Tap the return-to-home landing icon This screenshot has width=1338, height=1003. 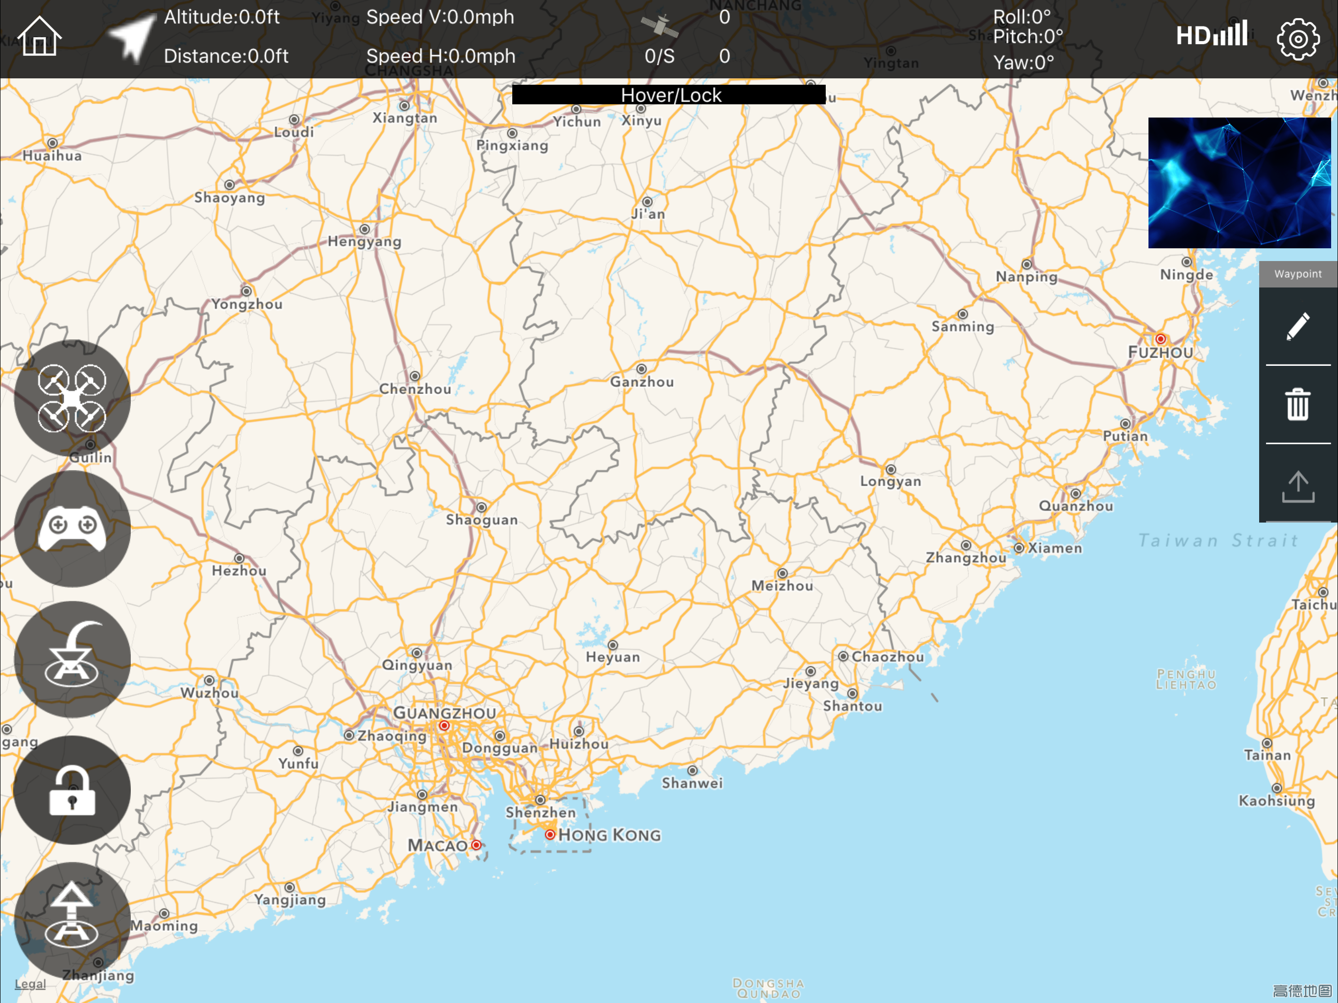coord(72,659)
